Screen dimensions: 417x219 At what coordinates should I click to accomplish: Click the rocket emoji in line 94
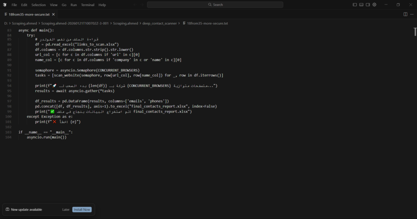(55, 86)
